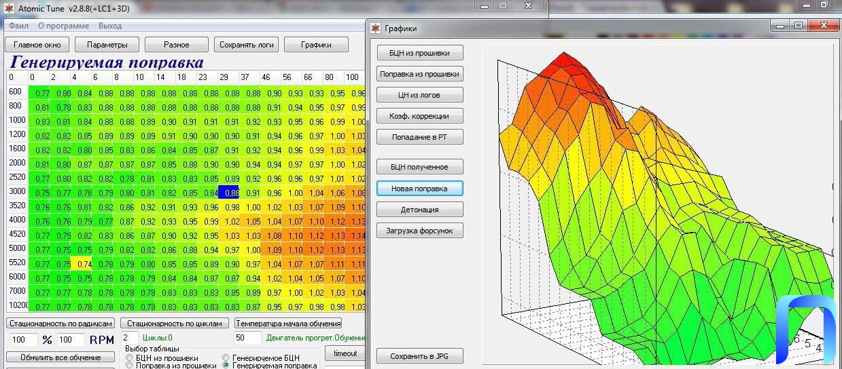This screenshot has height=369, width=842.
Task: Close the Графики window
Action: [x=823, y=25]
